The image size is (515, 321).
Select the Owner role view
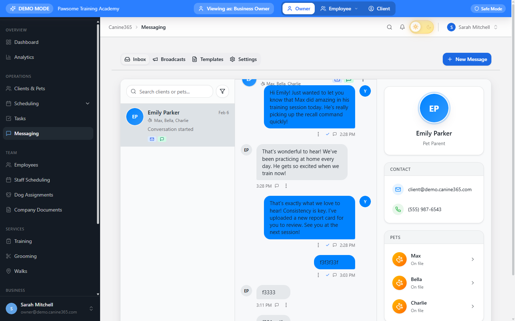coord(299,9)
